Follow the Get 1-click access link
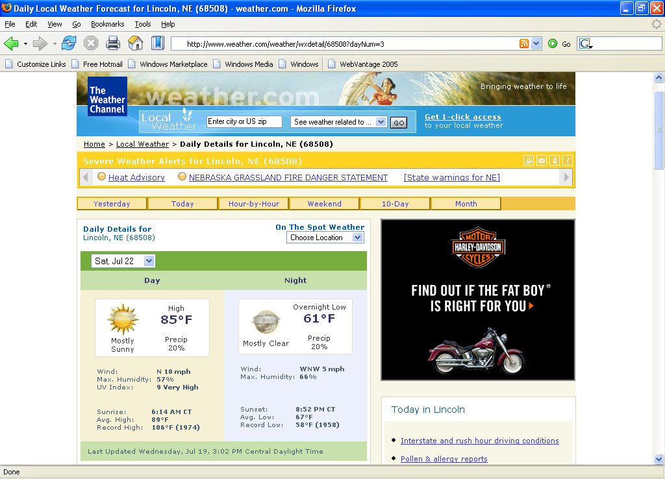The image size is (665, 479). click(x=462, y=117)
